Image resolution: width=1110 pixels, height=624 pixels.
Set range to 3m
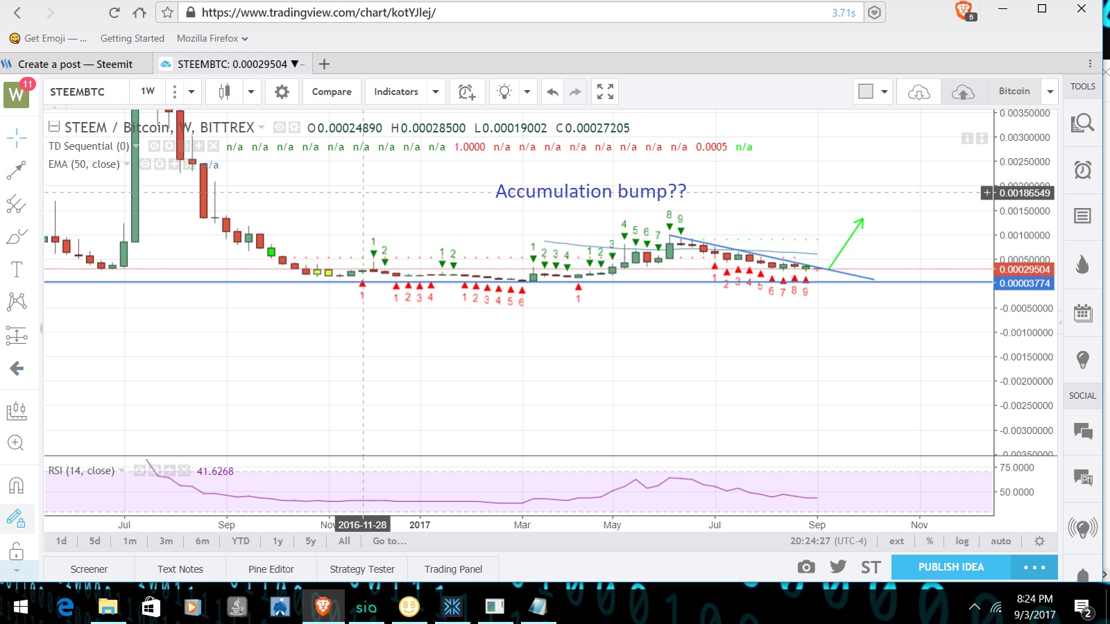pos(166,541)
